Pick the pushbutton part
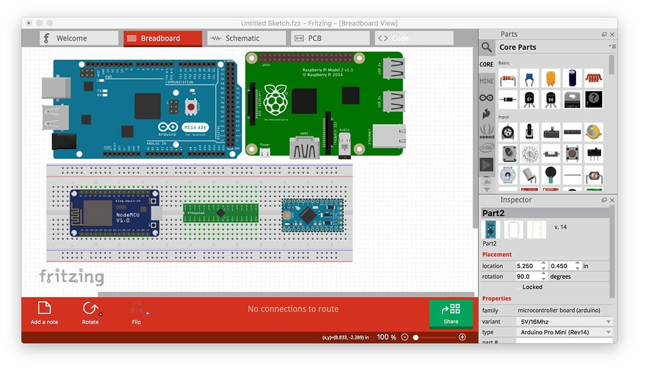The image size is (653, 370). (x=572, y=154)
